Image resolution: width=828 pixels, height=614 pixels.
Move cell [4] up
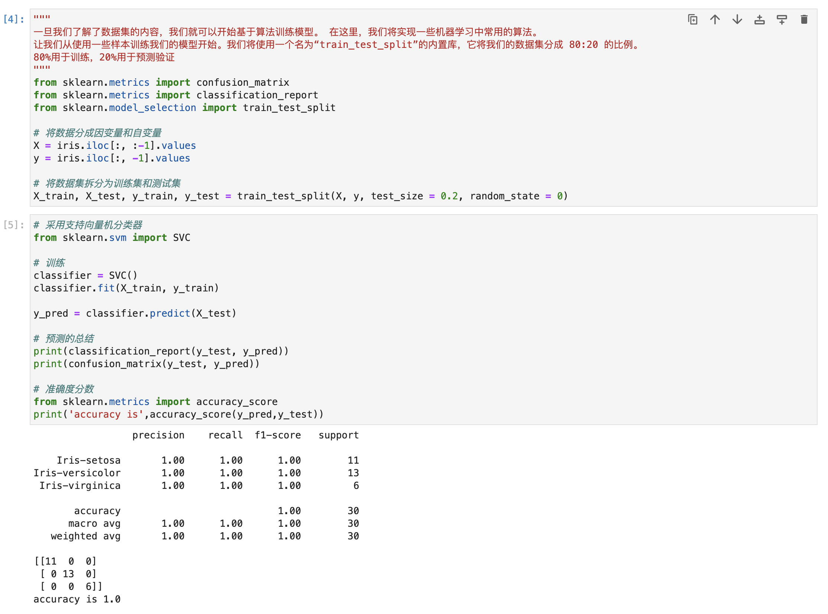pos(715,19)
